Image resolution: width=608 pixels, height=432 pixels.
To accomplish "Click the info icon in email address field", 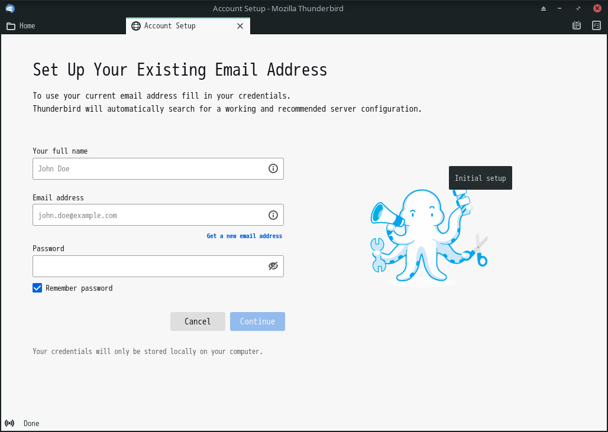I will (273, 215).
